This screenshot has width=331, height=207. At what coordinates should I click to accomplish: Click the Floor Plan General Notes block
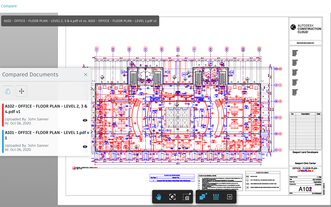click(221, 182)
